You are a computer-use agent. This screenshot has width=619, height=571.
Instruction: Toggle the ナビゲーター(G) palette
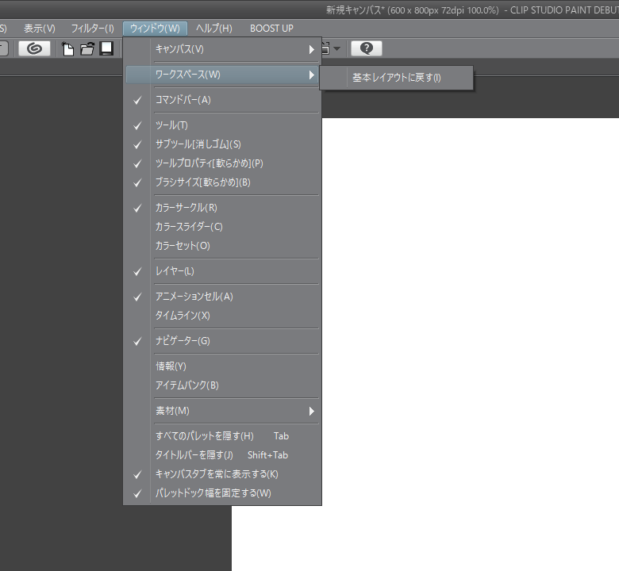coord(222,341)
